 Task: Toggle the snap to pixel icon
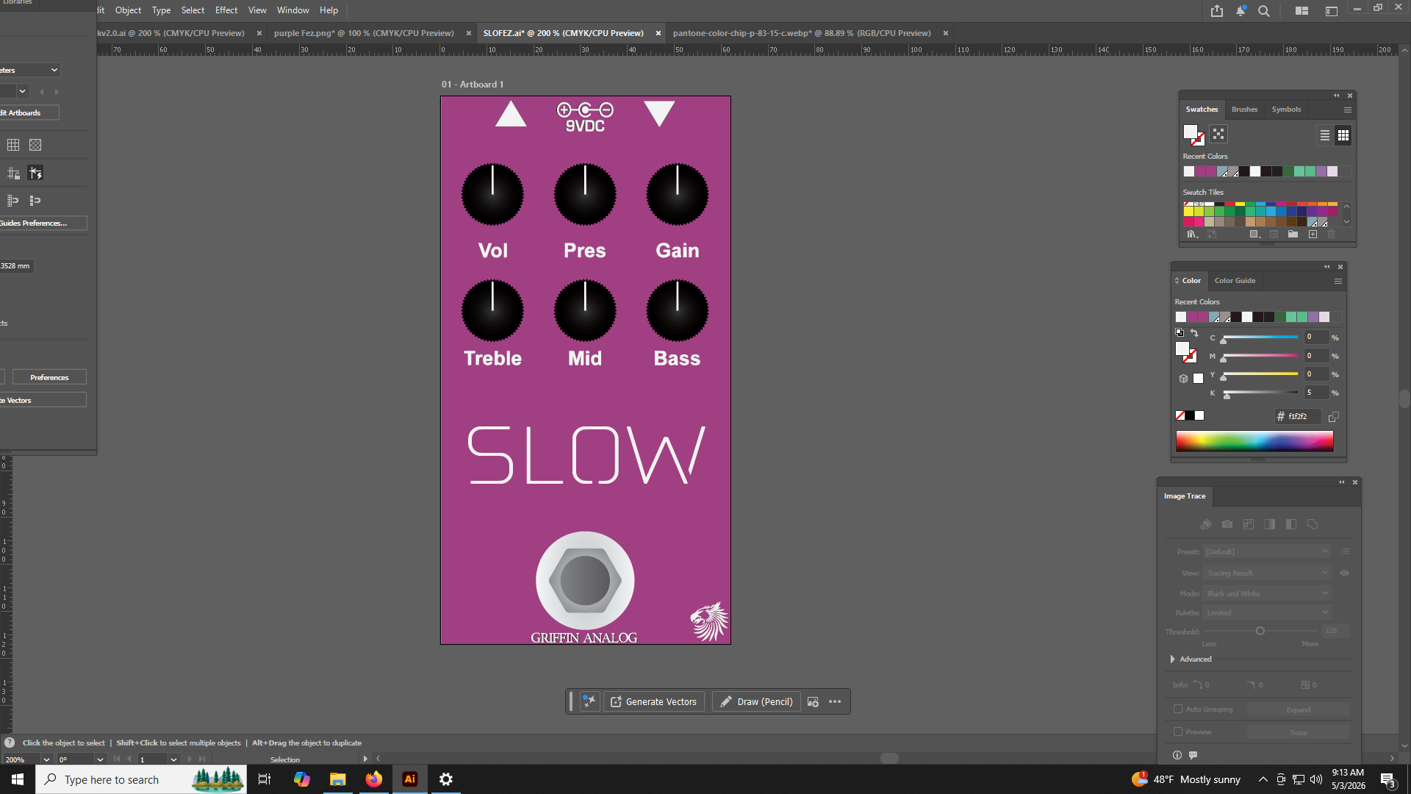[x=35, y=200]
